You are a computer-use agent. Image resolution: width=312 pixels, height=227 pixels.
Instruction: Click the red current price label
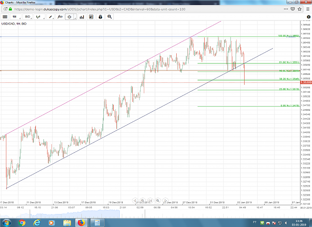(306, 82)
